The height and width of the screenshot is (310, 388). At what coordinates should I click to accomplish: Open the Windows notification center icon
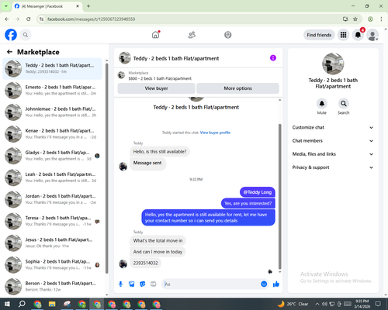[378, 304]
